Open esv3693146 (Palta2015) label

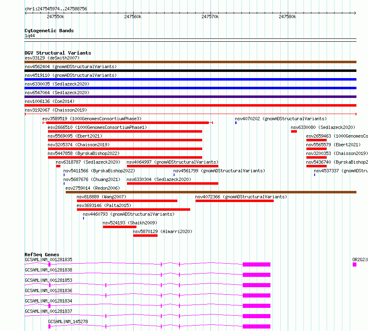(104, 205)
